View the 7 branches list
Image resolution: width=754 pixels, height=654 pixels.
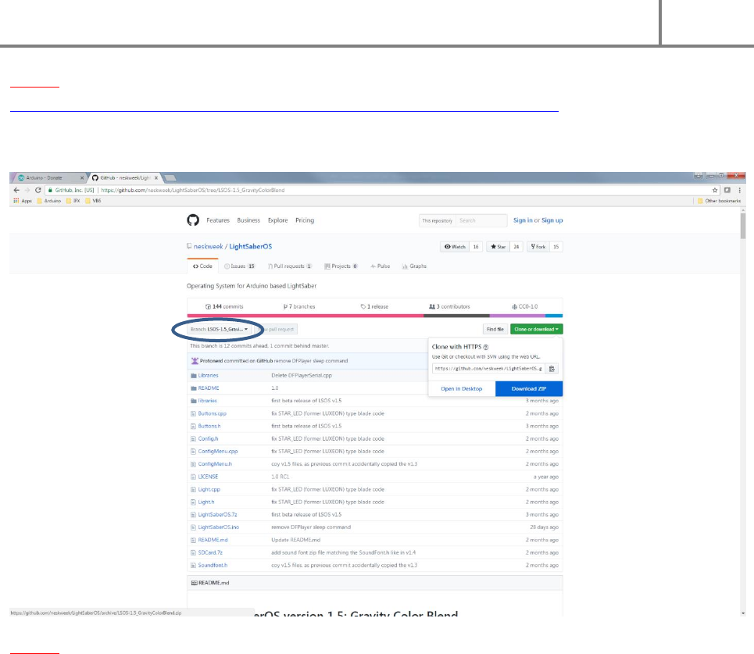pyautogui.click(x=299, y=306)
